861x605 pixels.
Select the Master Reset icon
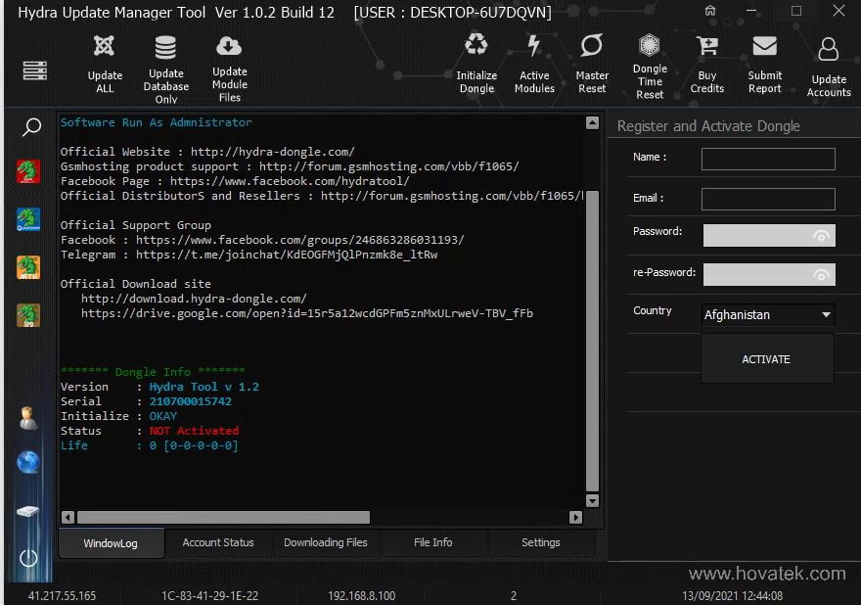[592, 45]
